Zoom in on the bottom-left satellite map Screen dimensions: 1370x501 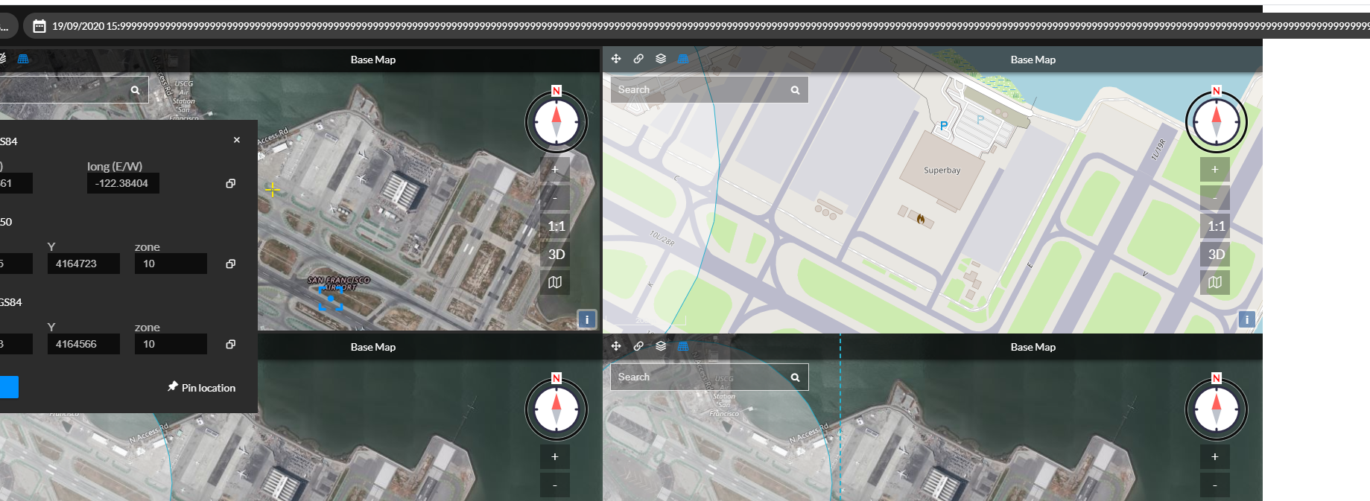tap(555, 456)
